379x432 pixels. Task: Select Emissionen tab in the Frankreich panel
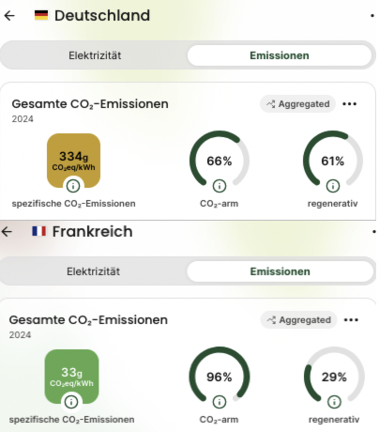(x=280, y=271)
